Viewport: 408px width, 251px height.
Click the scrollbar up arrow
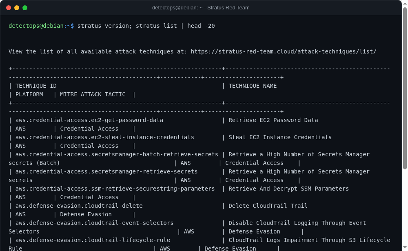pyautogui.click(x=405, y=3)
